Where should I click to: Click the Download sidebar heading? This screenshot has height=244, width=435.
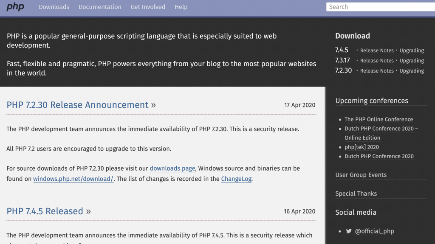[x=352, y=36]
